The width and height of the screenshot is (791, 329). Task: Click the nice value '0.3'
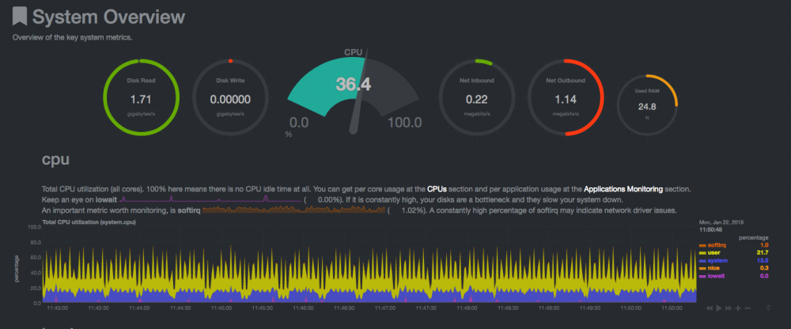click(764, 268)
